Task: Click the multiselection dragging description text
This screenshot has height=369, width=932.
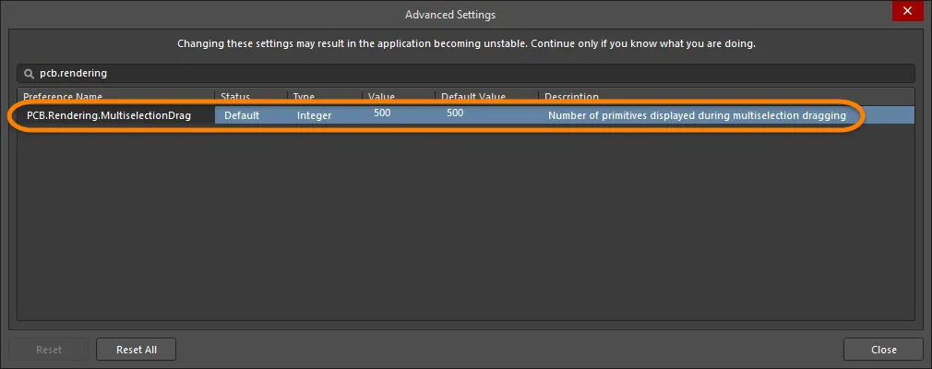Action: coord(697,115)
